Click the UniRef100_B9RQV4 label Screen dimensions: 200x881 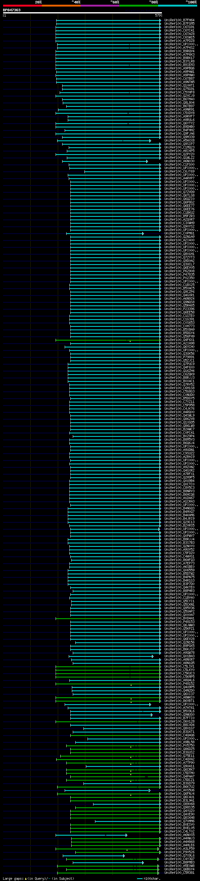[x=179, y=51]
